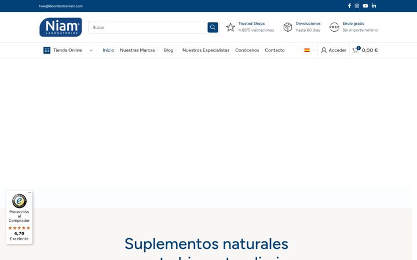
Task: Click the Envío gratis text link
Action: pyautogui.click(x=353, y=24)
